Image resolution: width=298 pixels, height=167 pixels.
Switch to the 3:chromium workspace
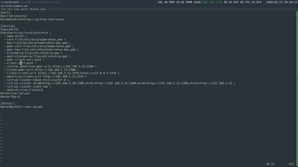[x=41, y=2]
